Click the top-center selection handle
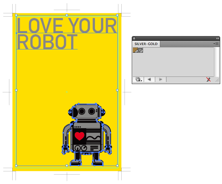 67,15
